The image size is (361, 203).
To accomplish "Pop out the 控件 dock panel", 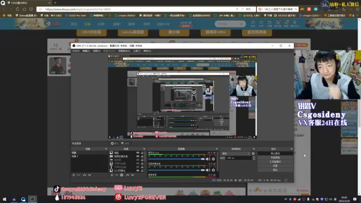I will 292,149.
